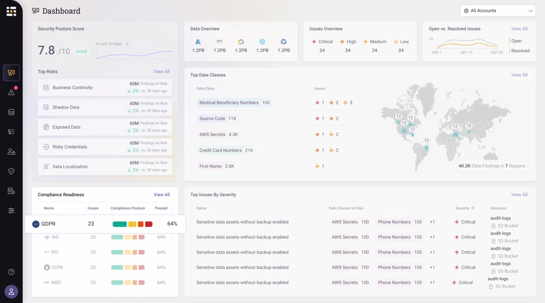Click the help question mark icon

tap(11, 272)
